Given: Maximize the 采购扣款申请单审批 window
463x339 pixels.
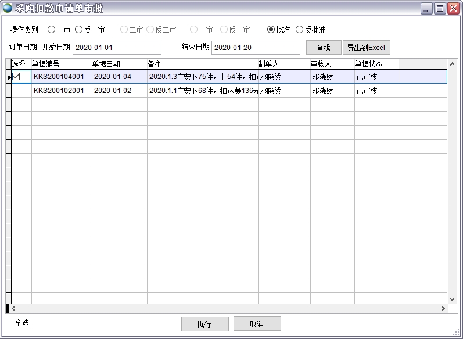Looking at the screenshot, I should (x=440, y=8).
